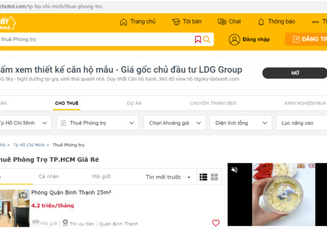
Task: Open the Chat messages
Action: 229,22
